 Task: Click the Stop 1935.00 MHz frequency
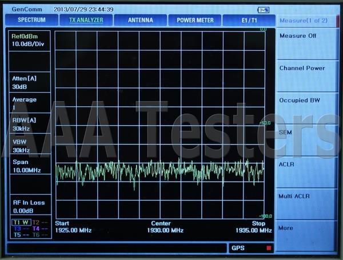coord(253,227)
